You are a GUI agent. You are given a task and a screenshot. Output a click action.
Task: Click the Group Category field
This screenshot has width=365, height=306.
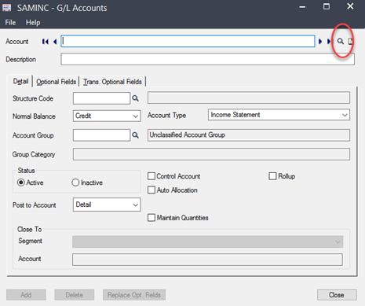coord(211,154)
